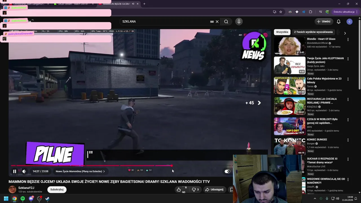Viewport: 361px width, 203px height.
Task: Open the YouTube notifications bell
Action: [x=339, y=21]
